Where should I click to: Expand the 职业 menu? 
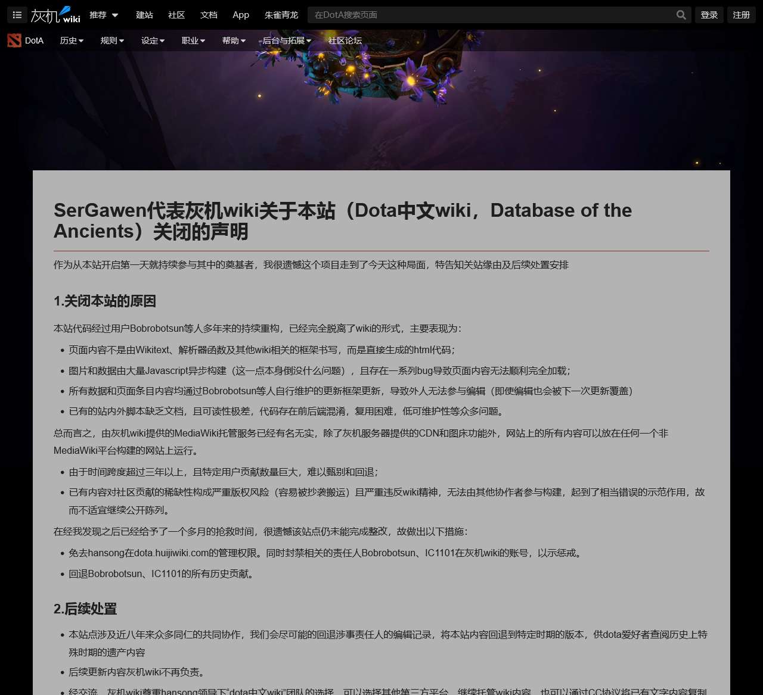193,40
